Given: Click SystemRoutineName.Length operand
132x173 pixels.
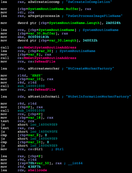Looking at the screenshot, I should pos(74,23).
